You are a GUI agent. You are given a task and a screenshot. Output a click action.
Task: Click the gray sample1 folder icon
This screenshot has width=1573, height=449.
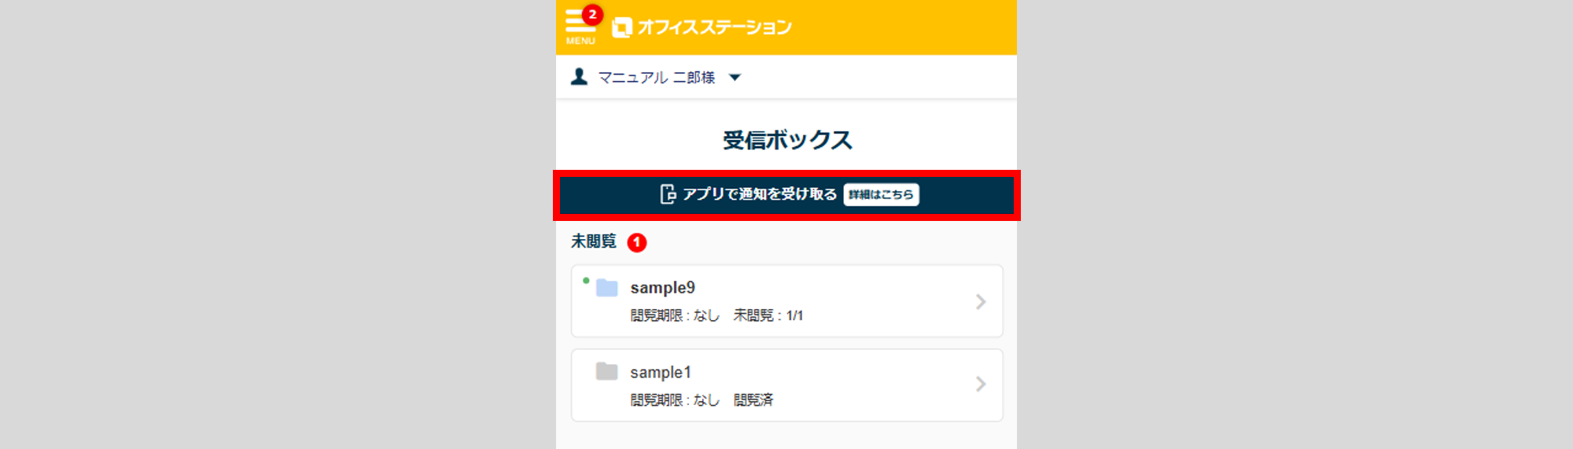pyautogui.click(x=606, y=371)
